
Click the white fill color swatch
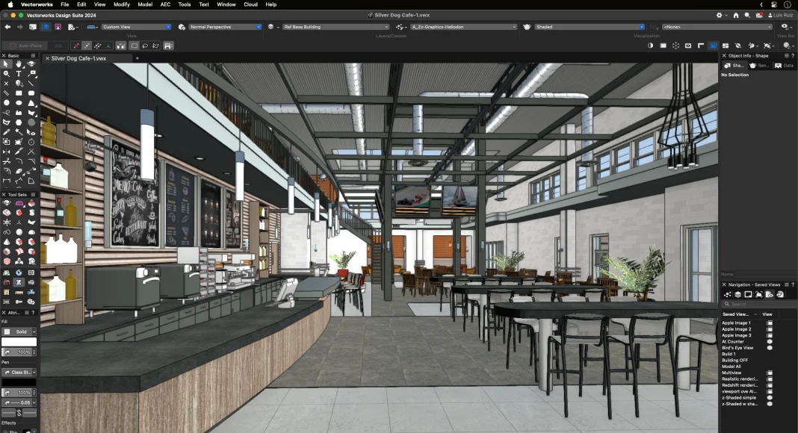[x=19, y=342]
